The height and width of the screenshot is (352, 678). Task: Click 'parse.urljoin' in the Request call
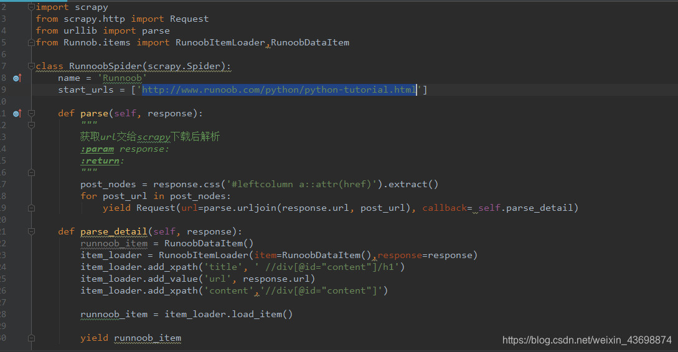click(240, 208)
